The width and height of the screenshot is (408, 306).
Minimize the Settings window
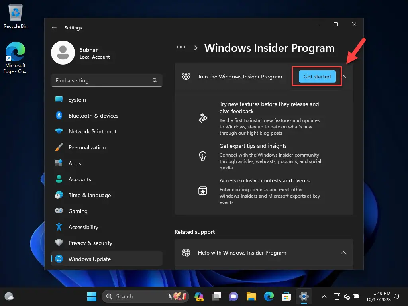[318, 24]
